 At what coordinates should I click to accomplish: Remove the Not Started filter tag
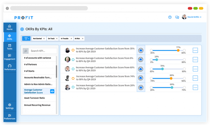[44, 38]
